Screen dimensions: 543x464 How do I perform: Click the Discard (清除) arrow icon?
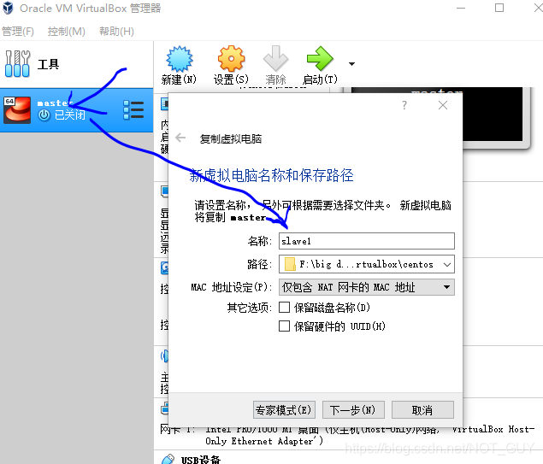(x=275, y=59)
